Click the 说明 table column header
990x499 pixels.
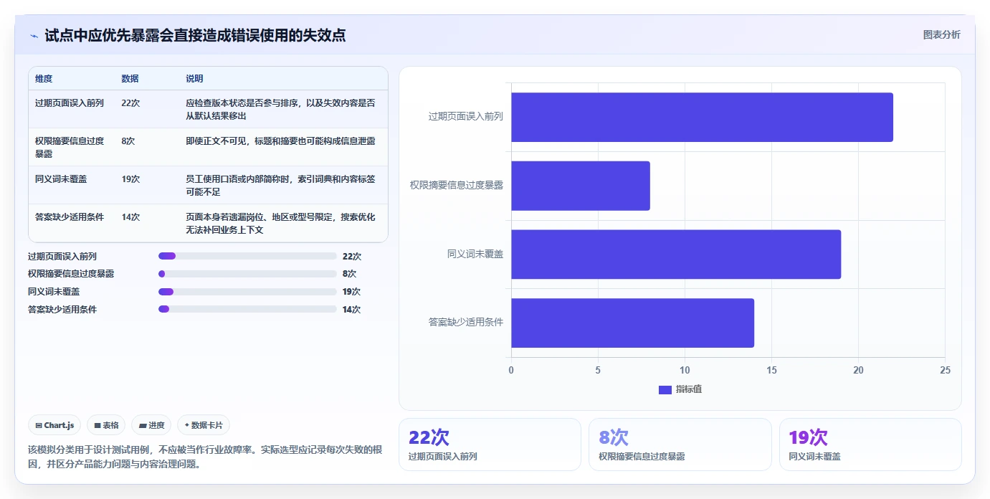[x=195, y=79]
